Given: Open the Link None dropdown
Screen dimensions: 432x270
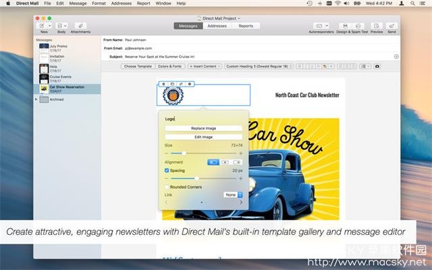Looking at the screenshot, I should coord(233,195).
